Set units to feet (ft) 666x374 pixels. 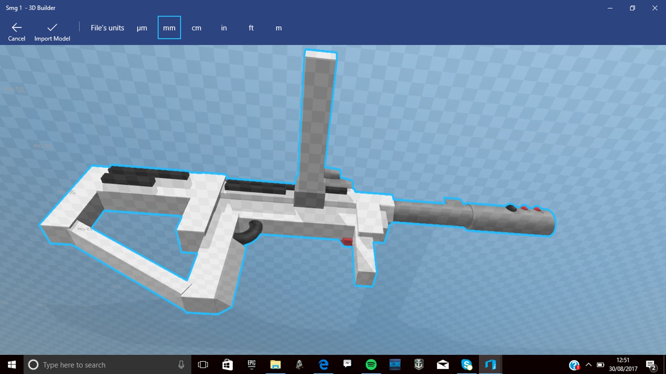[251, 28]
